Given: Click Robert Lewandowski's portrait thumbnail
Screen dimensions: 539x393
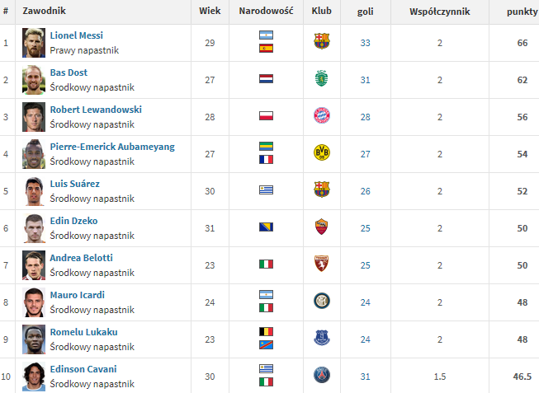Looking at the screenshot, I should pos(34,117).
